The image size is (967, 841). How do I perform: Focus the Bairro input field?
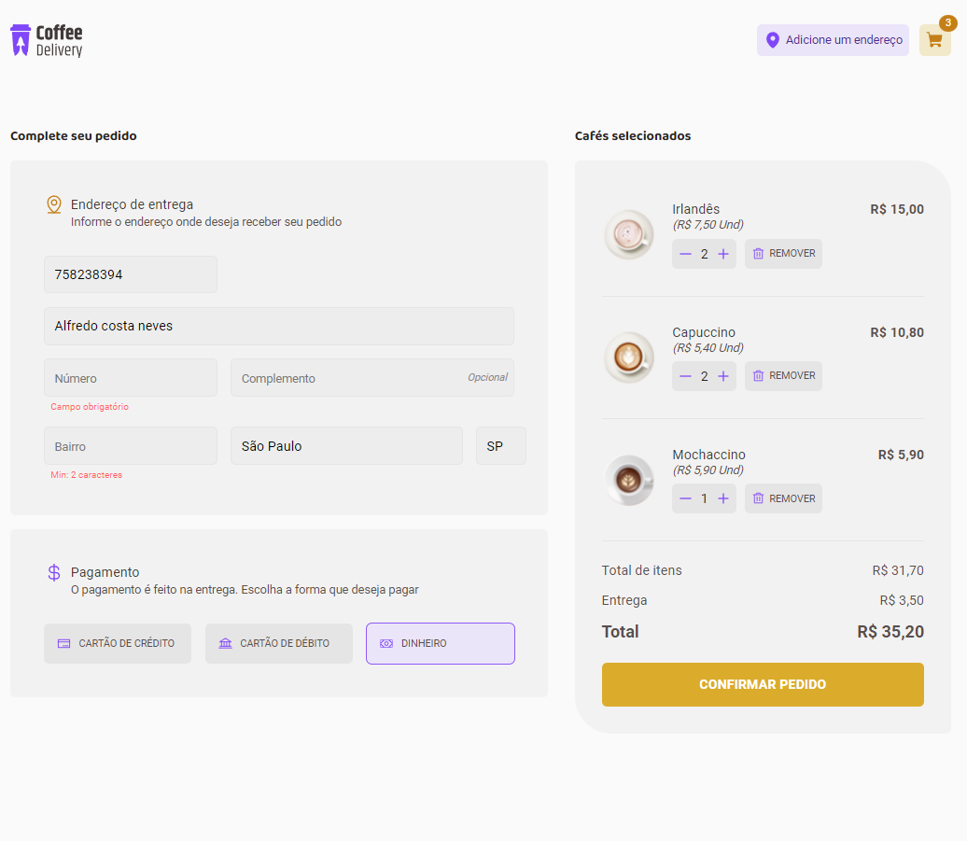[x=130, y=446]
